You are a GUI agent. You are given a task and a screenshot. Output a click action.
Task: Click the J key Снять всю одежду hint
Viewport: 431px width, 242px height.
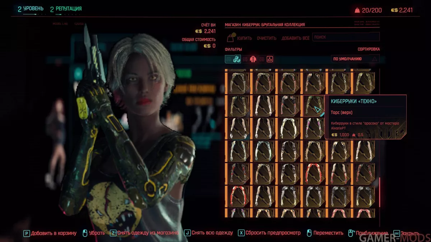point(209,233)
